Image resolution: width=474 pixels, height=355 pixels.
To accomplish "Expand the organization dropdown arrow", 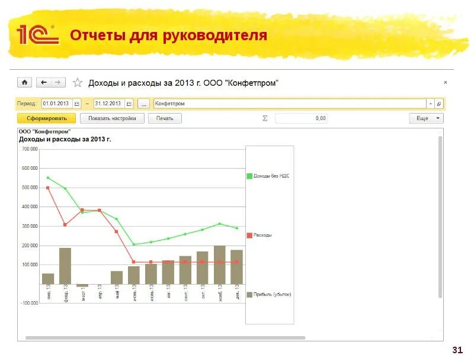I will click(x=431, y=104).
